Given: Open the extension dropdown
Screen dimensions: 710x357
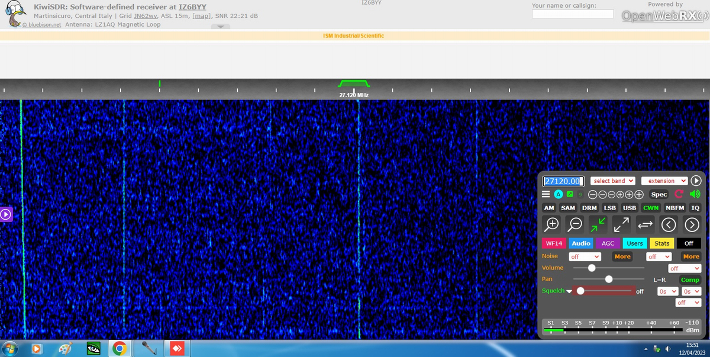Looking at the screenshot, I should pos(664,181).
